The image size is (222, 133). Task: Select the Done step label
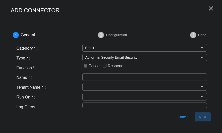[202, 35]
